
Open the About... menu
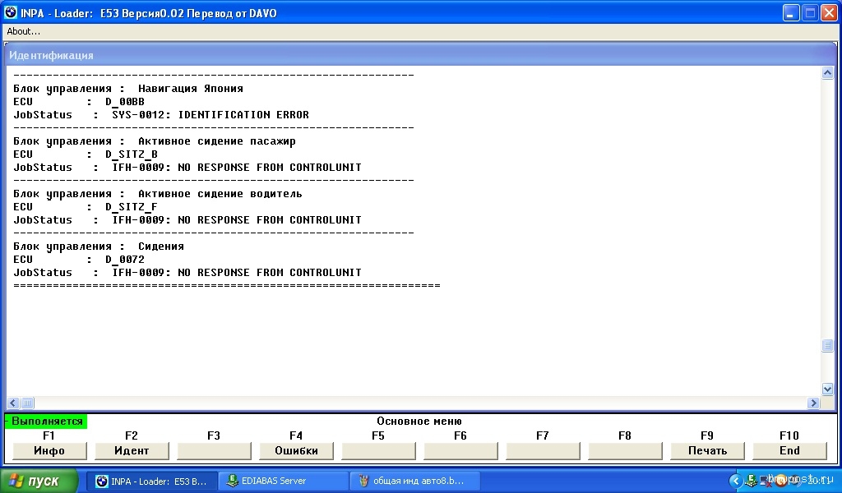[x=24, y=31]
